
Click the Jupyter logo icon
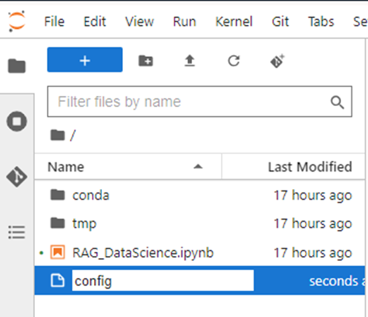[x=17, y=21]
